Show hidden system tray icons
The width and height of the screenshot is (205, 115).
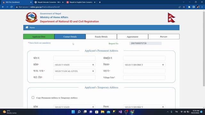[168, 112]
